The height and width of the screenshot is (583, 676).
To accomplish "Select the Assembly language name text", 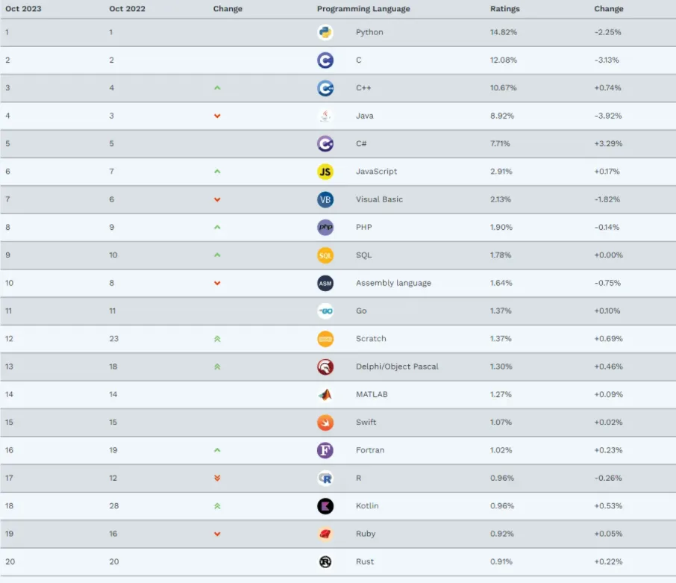I will [x=393, y=283].
